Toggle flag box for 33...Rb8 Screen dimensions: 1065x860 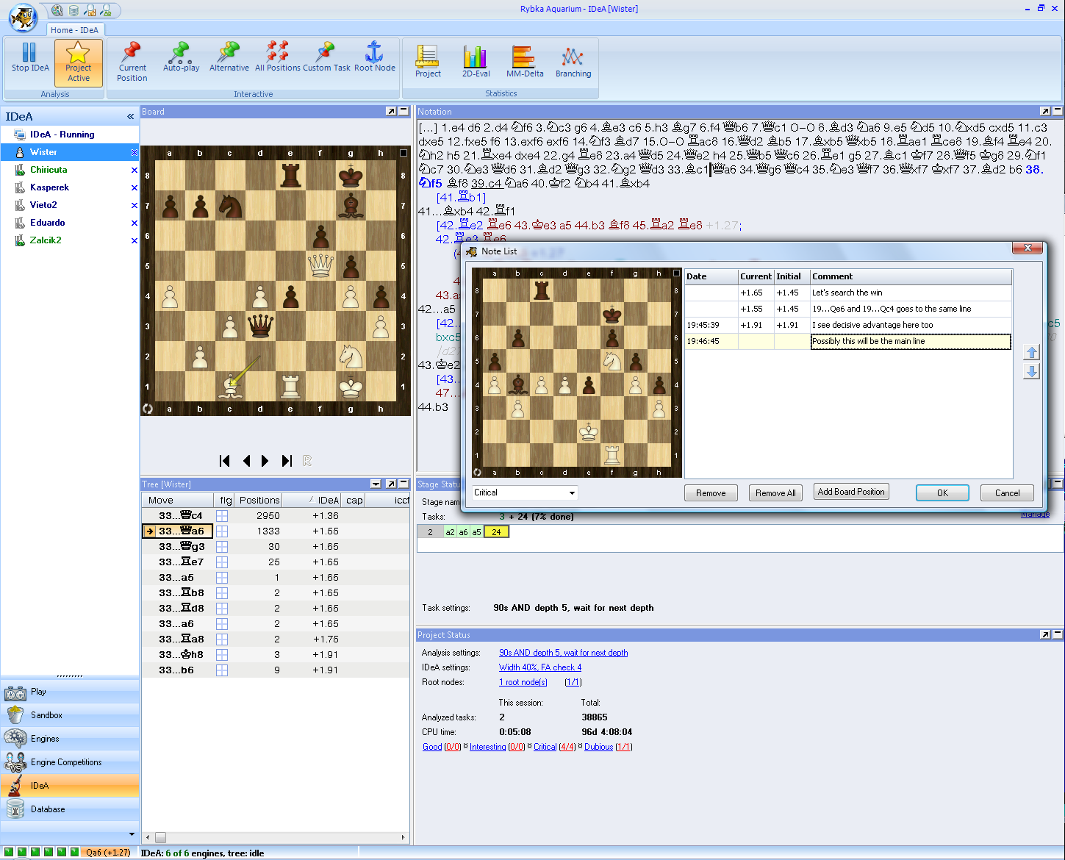[x=222, y=592]
